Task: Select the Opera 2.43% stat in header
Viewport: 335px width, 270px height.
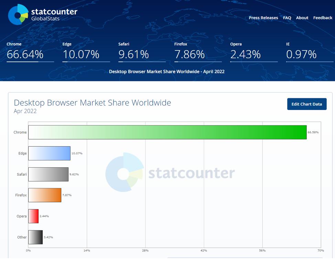Action: [254, 52]
